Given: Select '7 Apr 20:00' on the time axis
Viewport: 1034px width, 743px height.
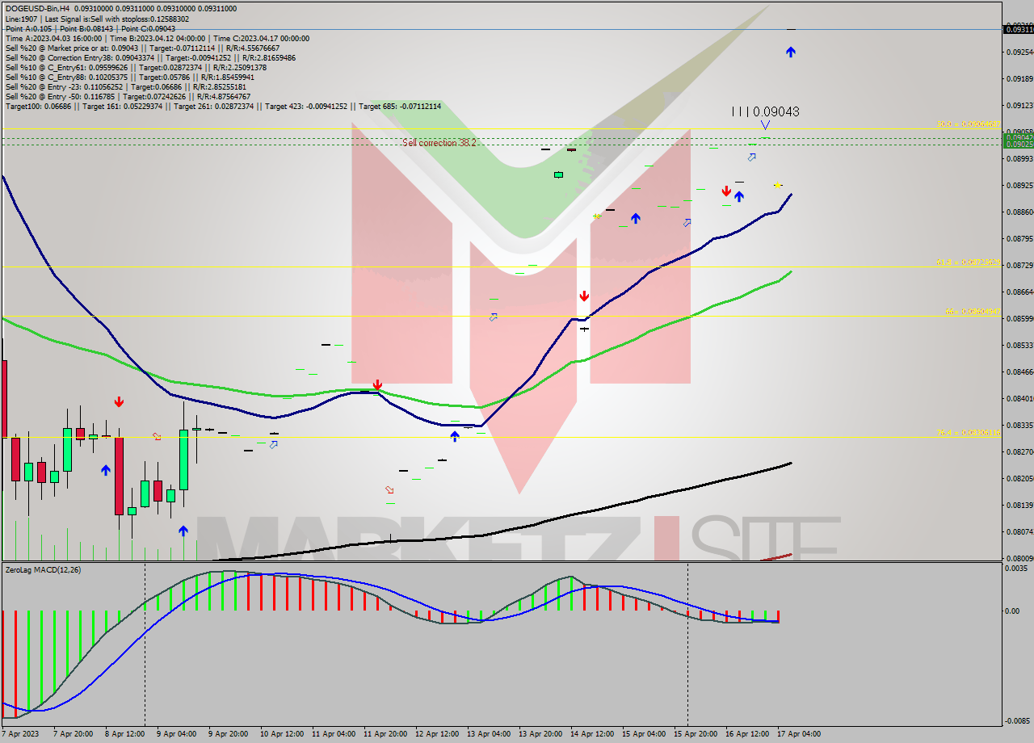Looking at the screenshot, I should pos(72,734).
